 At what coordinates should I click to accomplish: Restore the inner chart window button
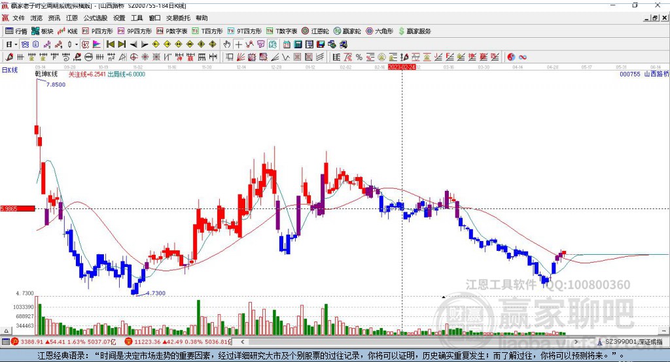[654, 18]
